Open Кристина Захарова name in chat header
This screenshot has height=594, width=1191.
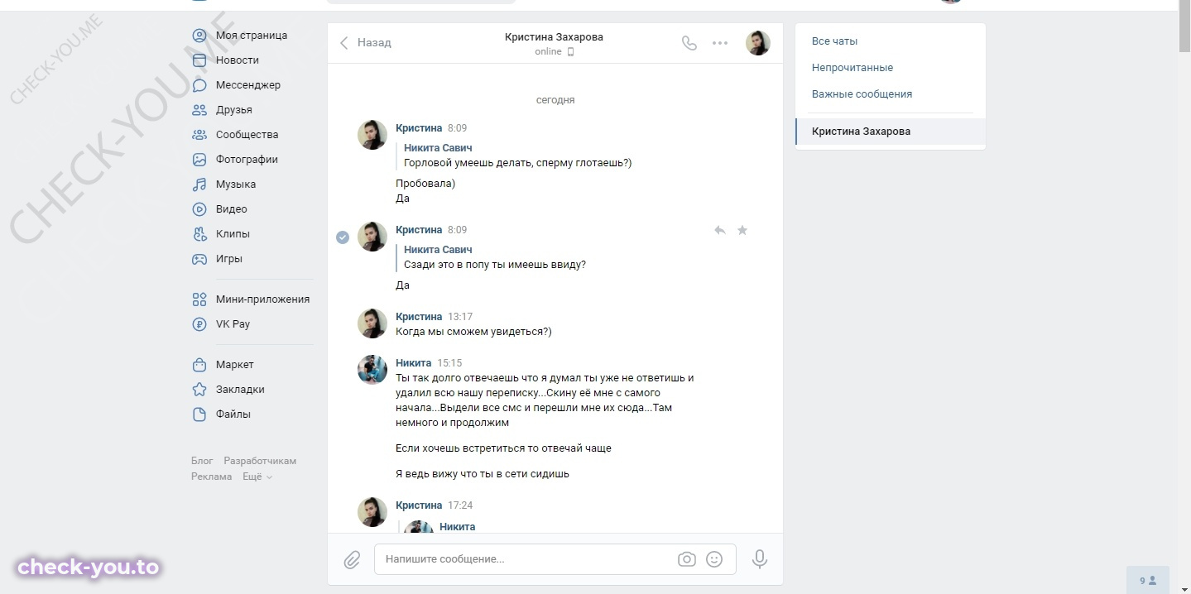click(554, 37)
